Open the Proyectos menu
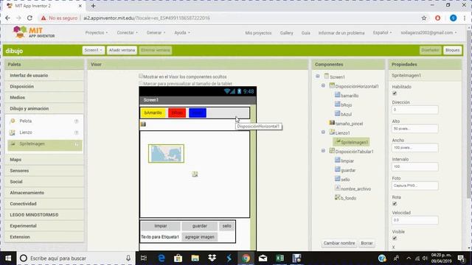472x265 pixels. coord(97,32)
